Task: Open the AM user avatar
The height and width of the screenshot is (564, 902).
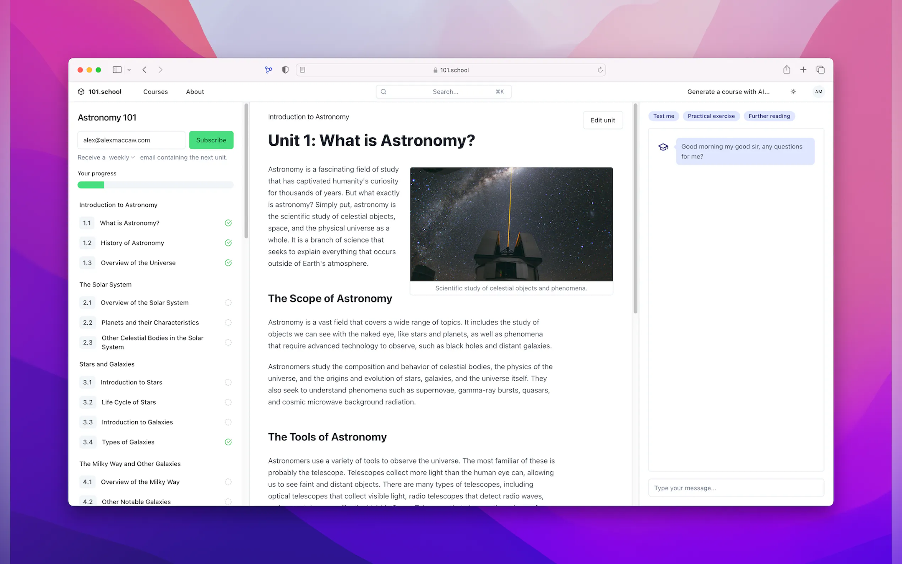Action: pyautogui.click(x=819, y=92)
